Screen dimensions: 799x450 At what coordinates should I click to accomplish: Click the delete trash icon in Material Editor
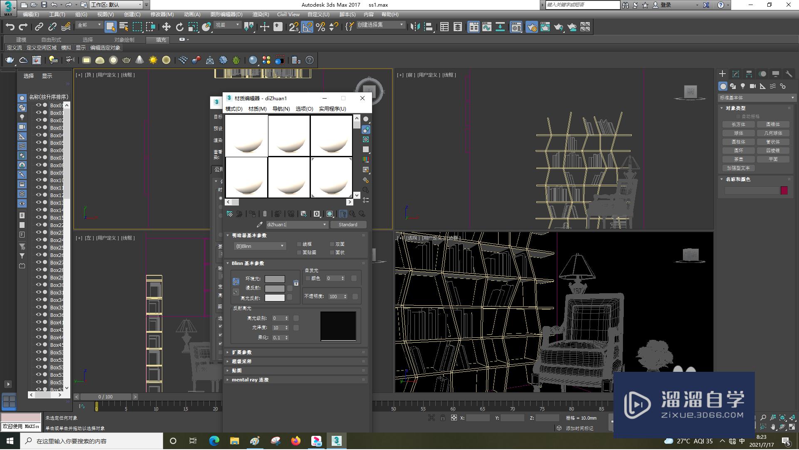click(x=265, y=214)
